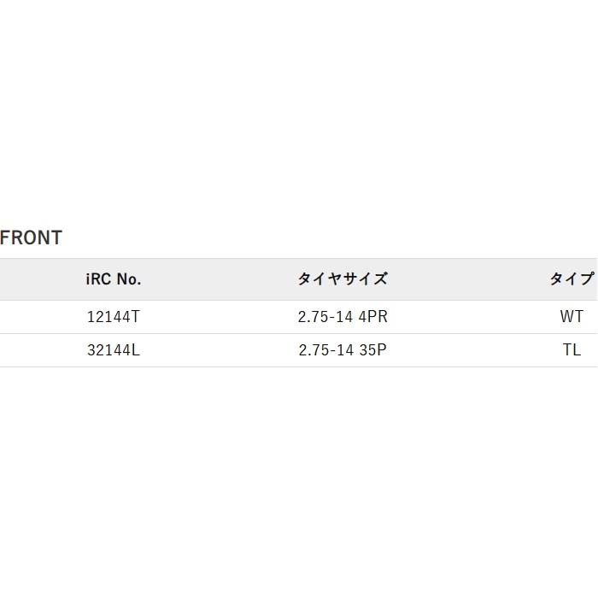
Task: Click the gray table header row
Action: [x=299, y=279]
